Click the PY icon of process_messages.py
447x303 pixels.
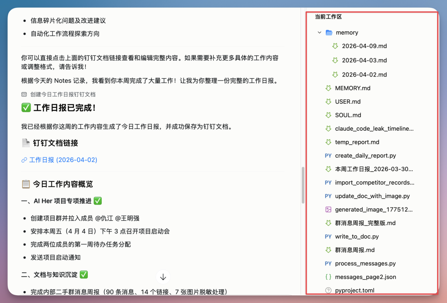[328, 263]
